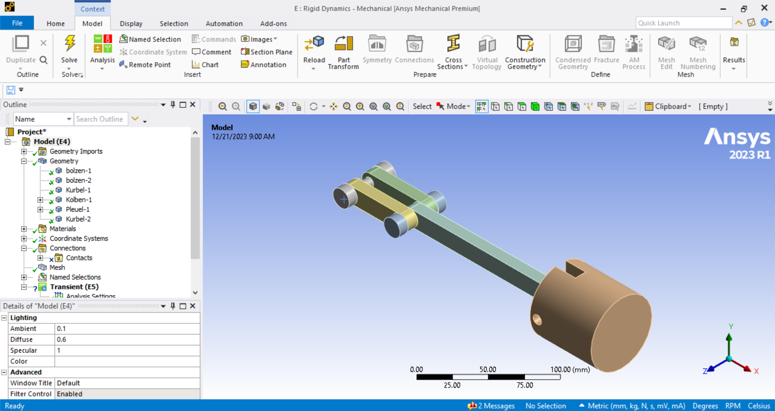Screen dimensions: 775x411
Task: Open Construction Geometry tool
Action: pyautogui.click(x=525, y=44)
